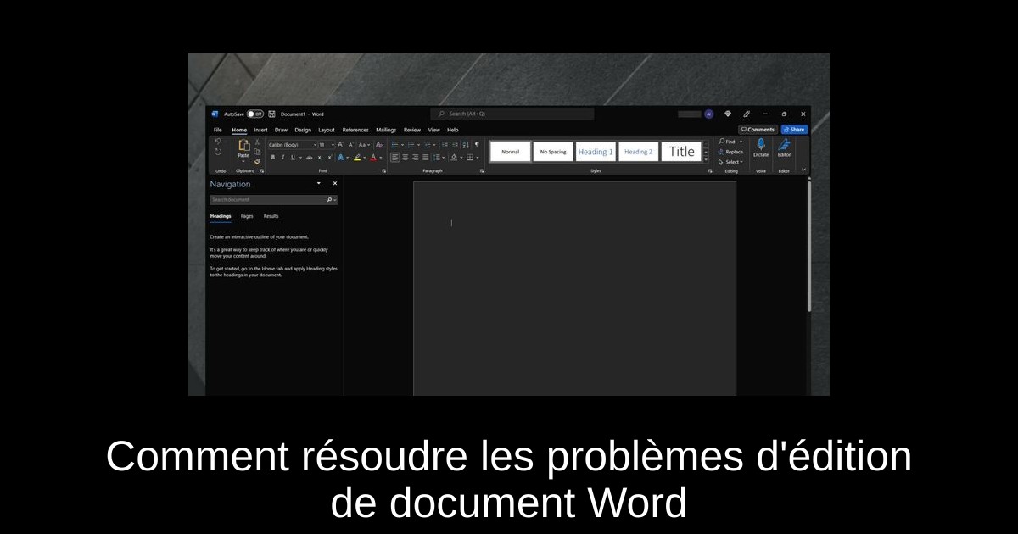Open the font color dropdown arrow
Screen dimensions: 1018x534
point(381,158)
